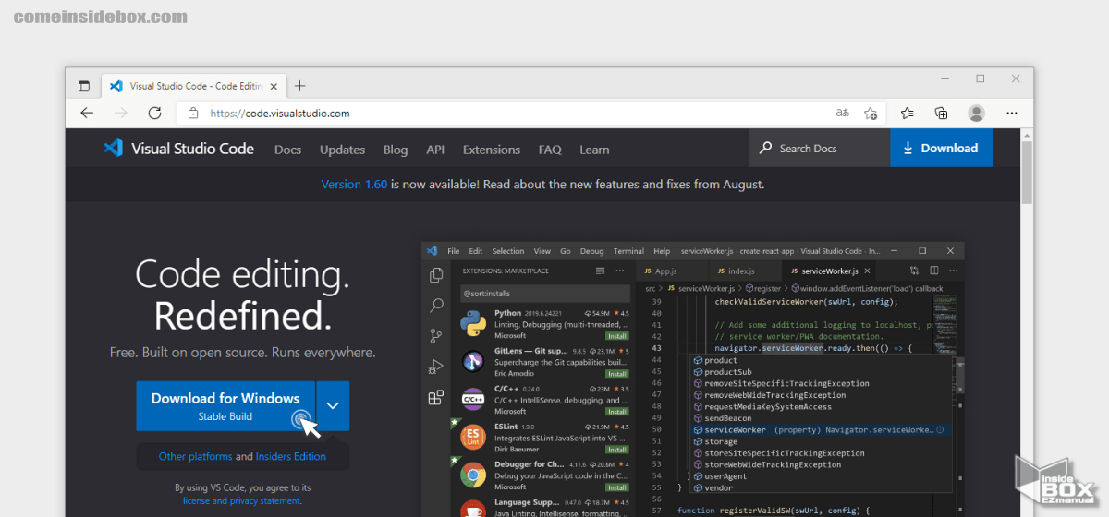Click the productSub suggestion row
The image size is (1109, 517).
pyautogui.click(x=823, y=372)
